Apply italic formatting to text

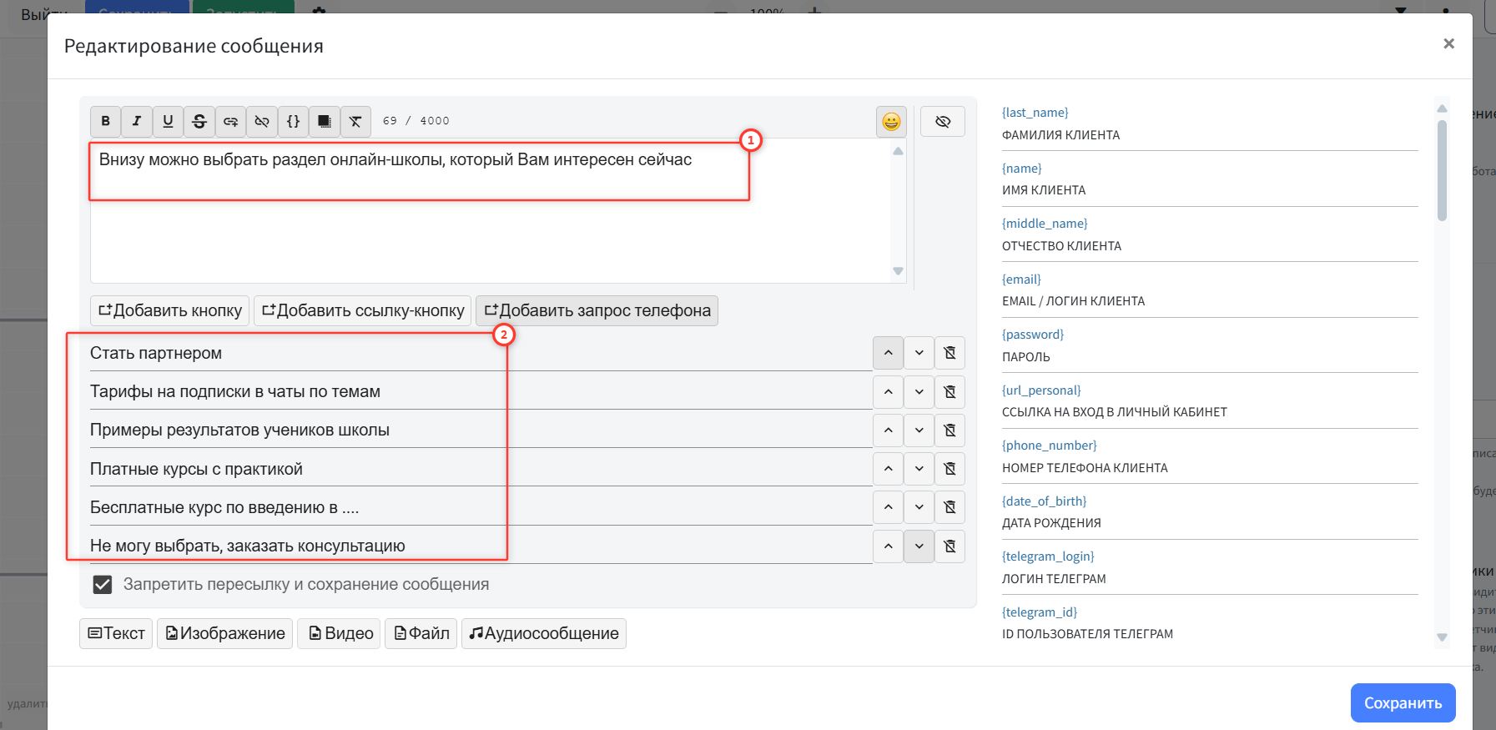(x=137, y=121)
